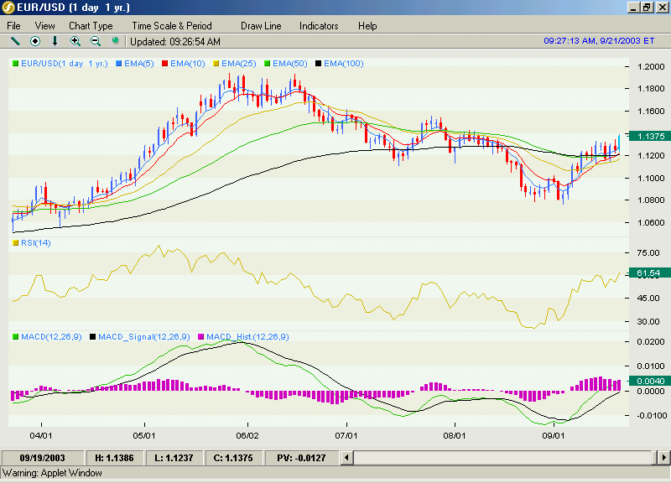Image resolution: width=671 pixels, height=483 pixels.
Task: Open the View menu
Action: click(45, 26)
